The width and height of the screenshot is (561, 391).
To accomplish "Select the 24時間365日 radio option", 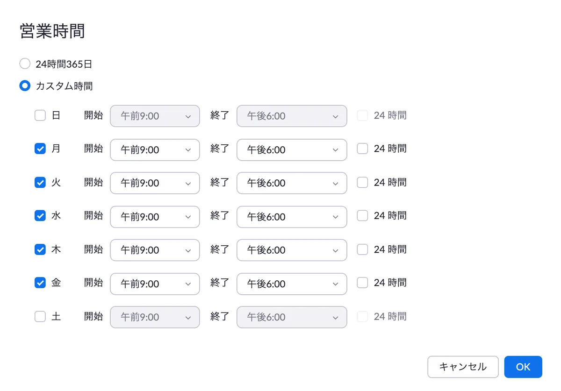I will pyautogui.click(x=25, y=64).
